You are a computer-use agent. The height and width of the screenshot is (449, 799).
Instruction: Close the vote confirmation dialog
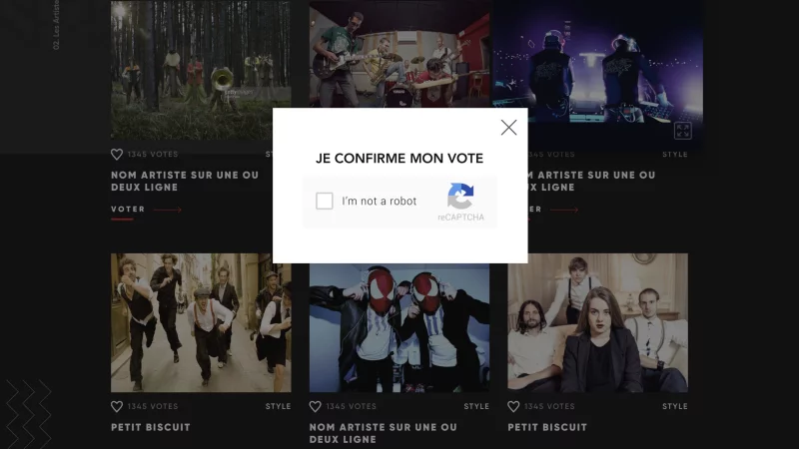click(x=508, y=128)
